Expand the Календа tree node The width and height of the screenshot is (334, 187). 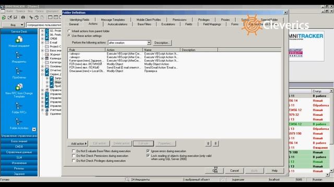click(x=42, y=58)
